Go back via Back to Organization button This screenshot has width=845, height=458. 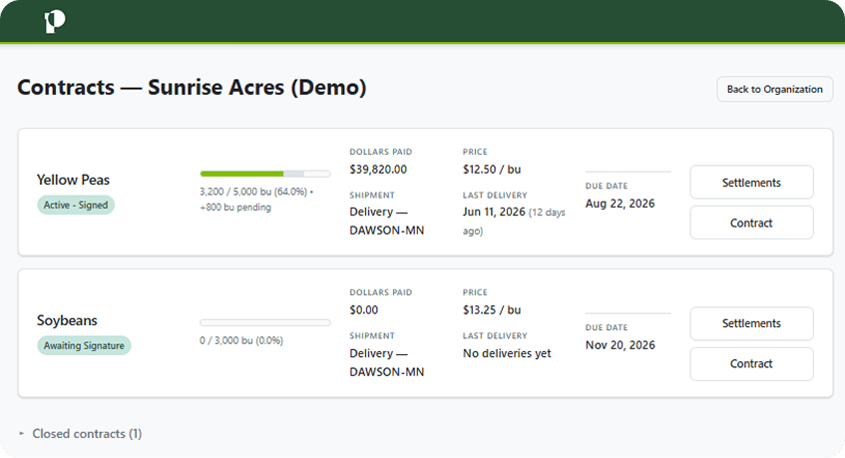[774, 89]
